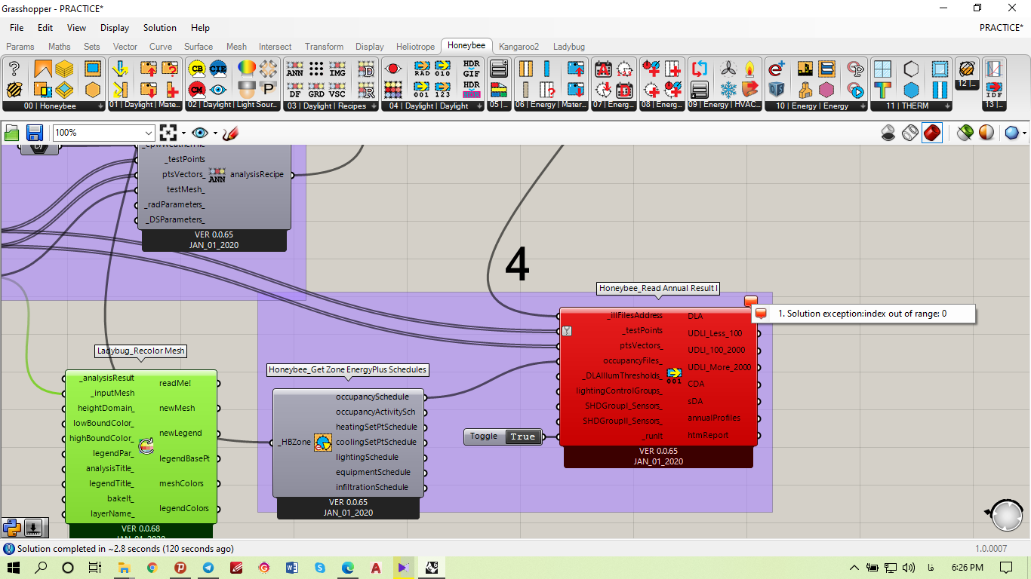Switch to the Kangaroo2 tab

click(519, 47)
